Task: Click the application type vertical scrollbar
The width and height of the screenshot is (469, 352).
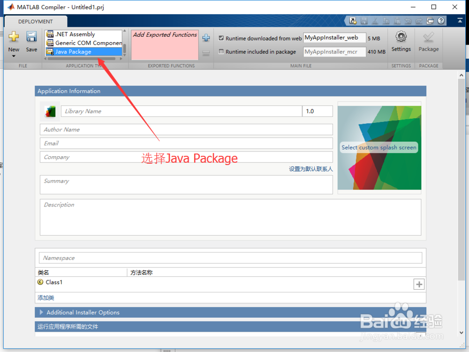Action: [x=125, y=48]
